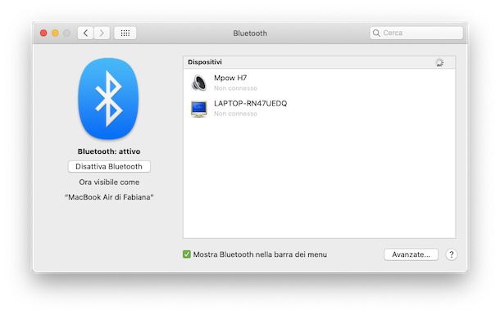Focus the Cerca search field
Image resolution: width=500 pixels, height=315 pixels.
[x=416, y=33]
